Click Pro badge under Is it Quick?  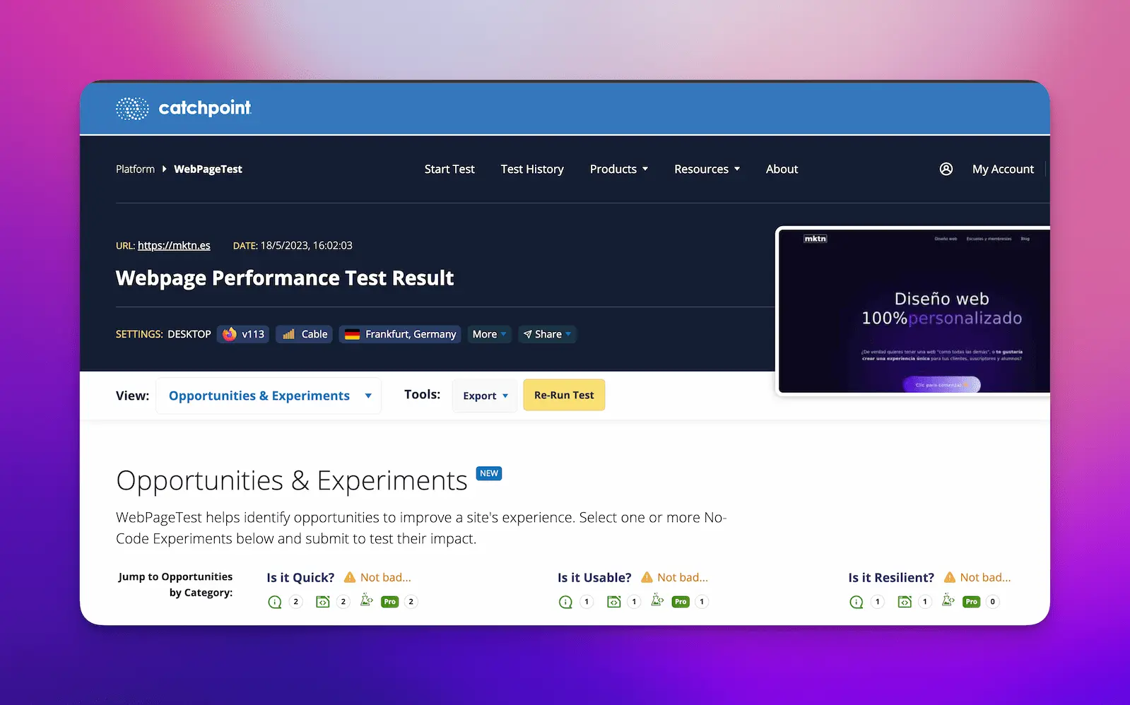coord(390,602)
